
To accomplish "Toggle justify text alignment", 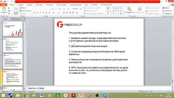I will [x=73, y=13].
